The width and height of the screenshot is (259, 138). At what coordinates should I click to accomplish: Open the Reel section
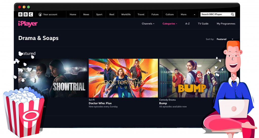[112, 14]
